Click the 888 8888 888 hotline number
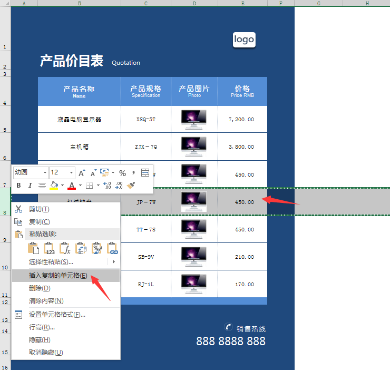Viewport: 390px width, 370px height. (231, 341)
